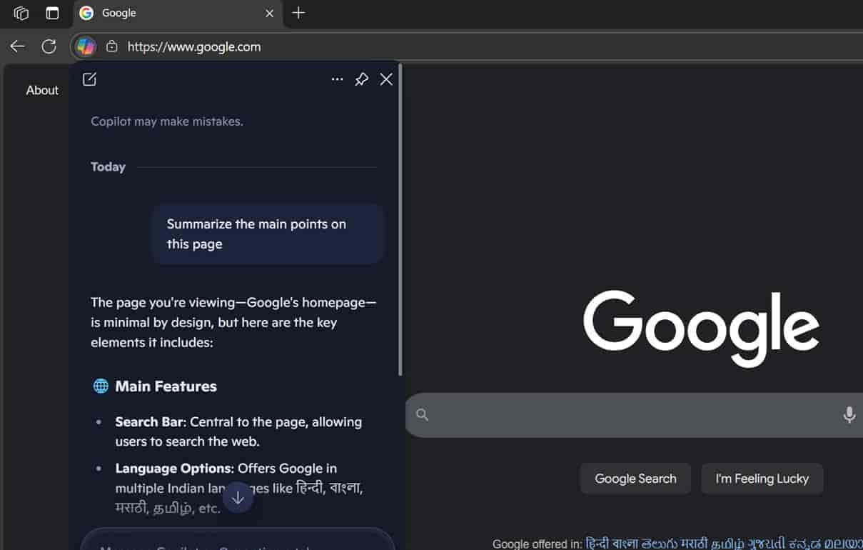
Task: Click the Copilot scroll-to-bottom arrow button
Action: point(238,498)
